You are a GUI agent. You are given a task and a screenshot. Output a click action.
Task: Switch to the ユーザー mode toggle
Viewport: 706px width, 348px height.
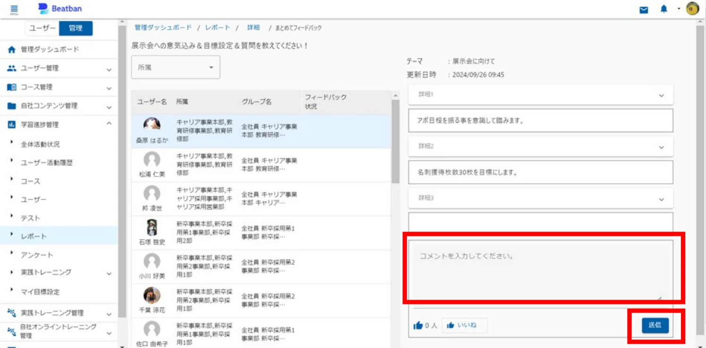pyautogui.click(x=43, y=28)
